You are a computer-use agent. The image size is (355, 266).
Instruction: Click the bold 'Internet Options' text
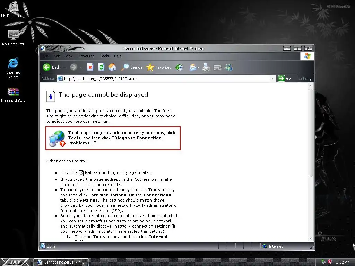[107, 195]
